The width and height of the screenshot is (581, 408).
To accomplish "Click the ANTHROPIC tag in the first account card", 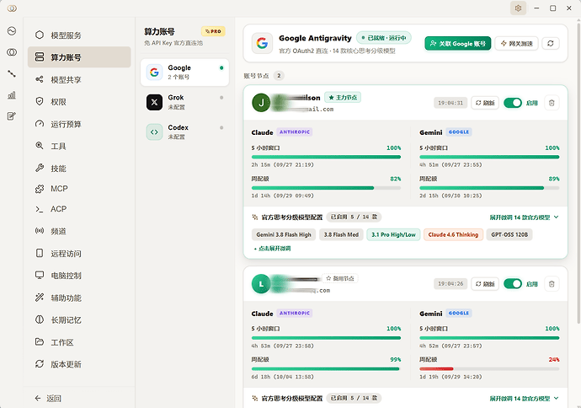I will pos(295,132).
